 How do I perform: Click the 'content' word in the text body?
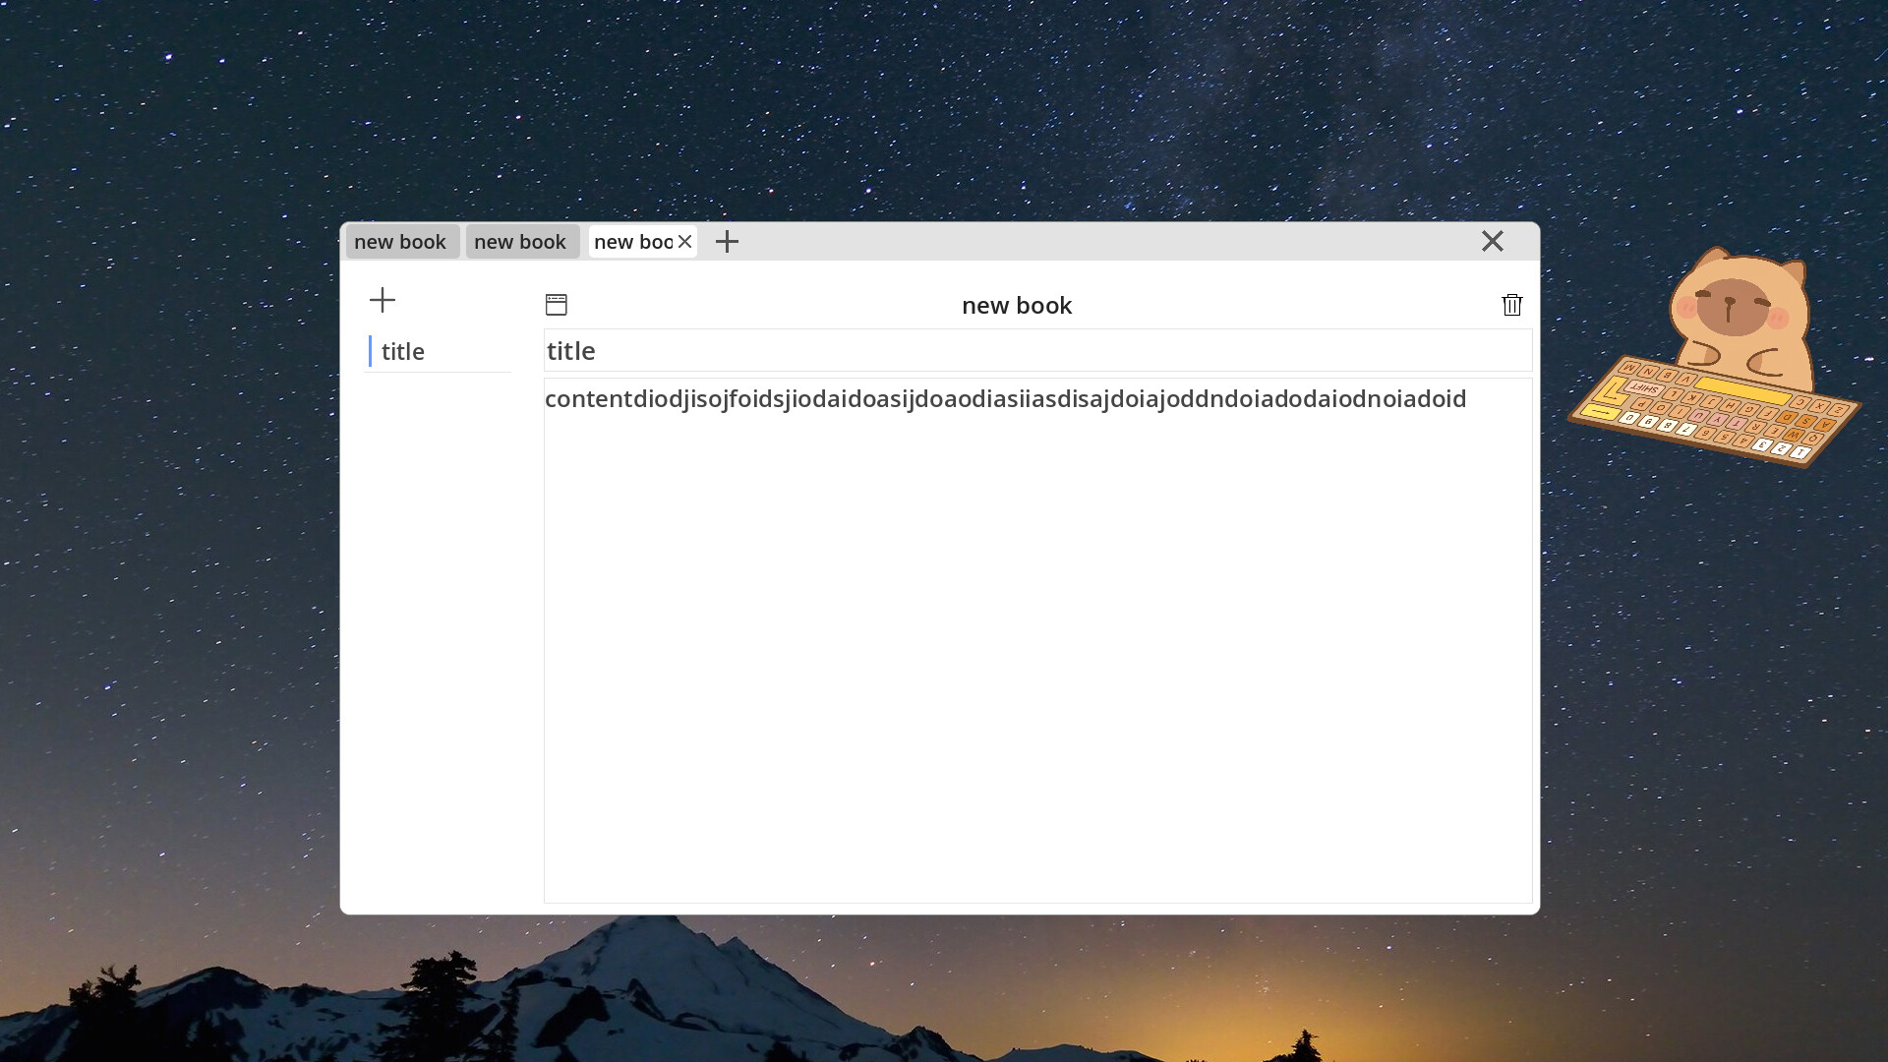point(588,399)
